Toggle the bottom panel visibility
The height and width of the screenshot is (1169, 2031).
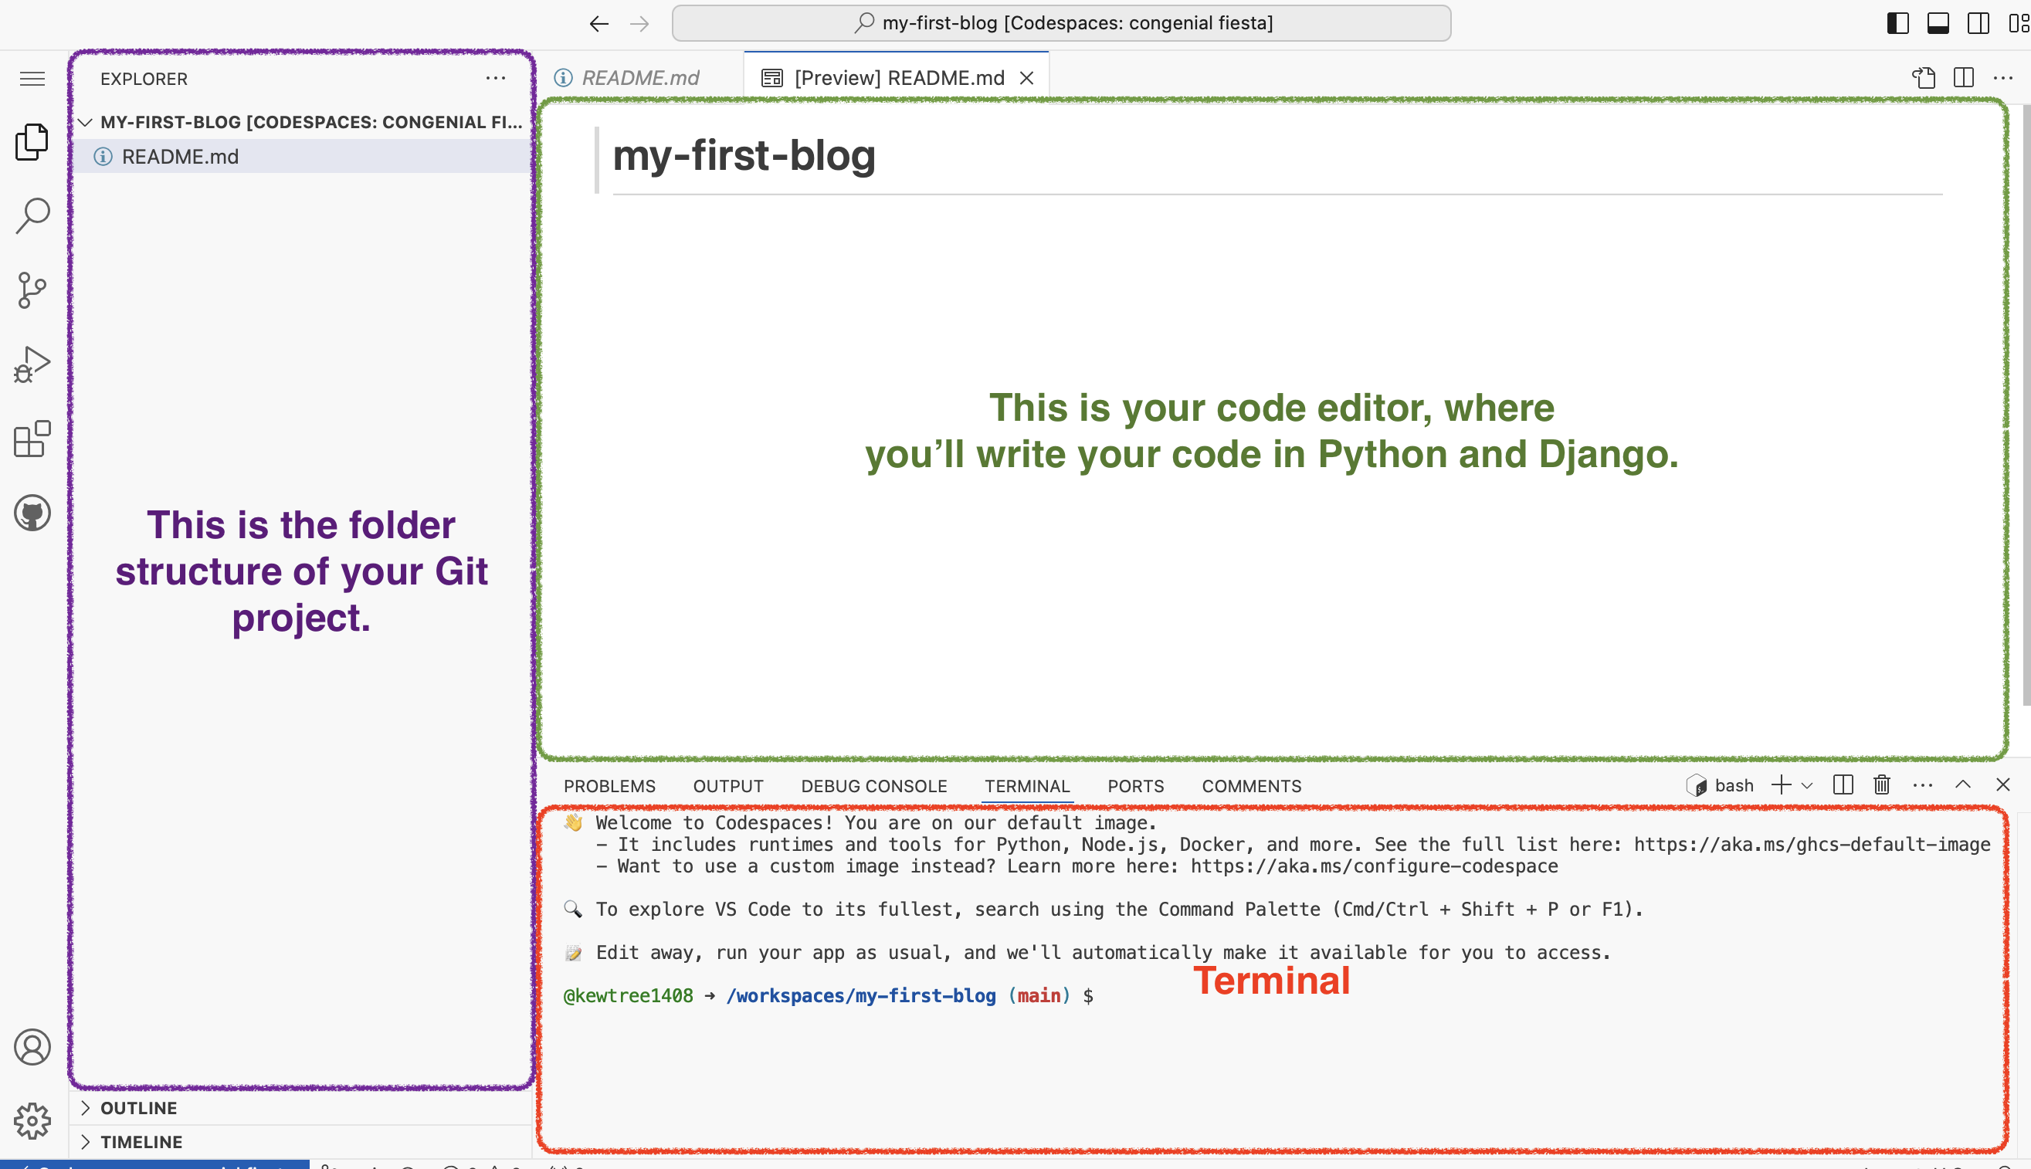coord(1938,22)
